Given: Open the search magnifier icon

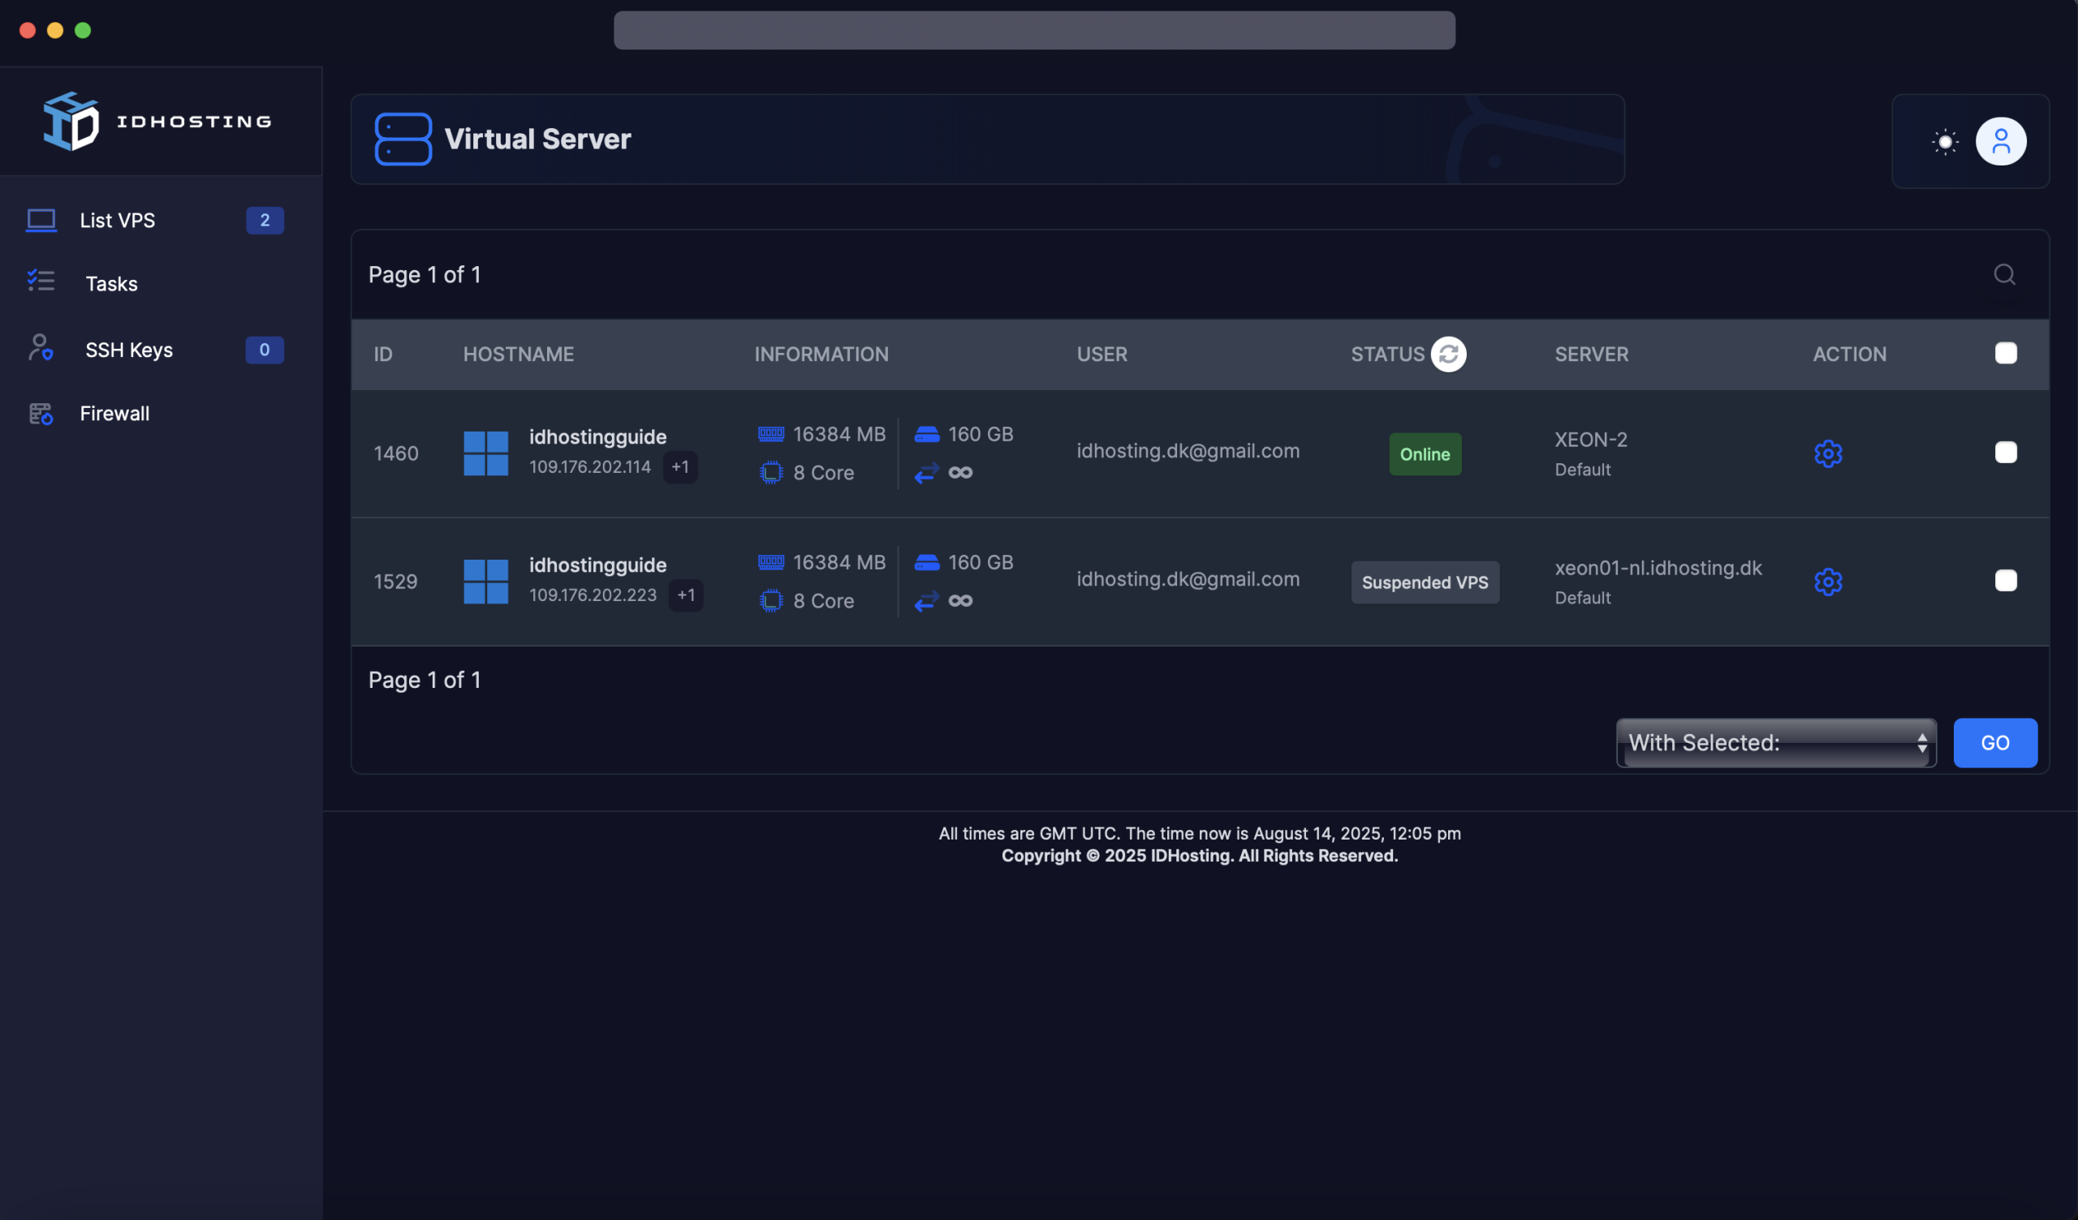Looking at the screenshot, I should [2004, 274].
